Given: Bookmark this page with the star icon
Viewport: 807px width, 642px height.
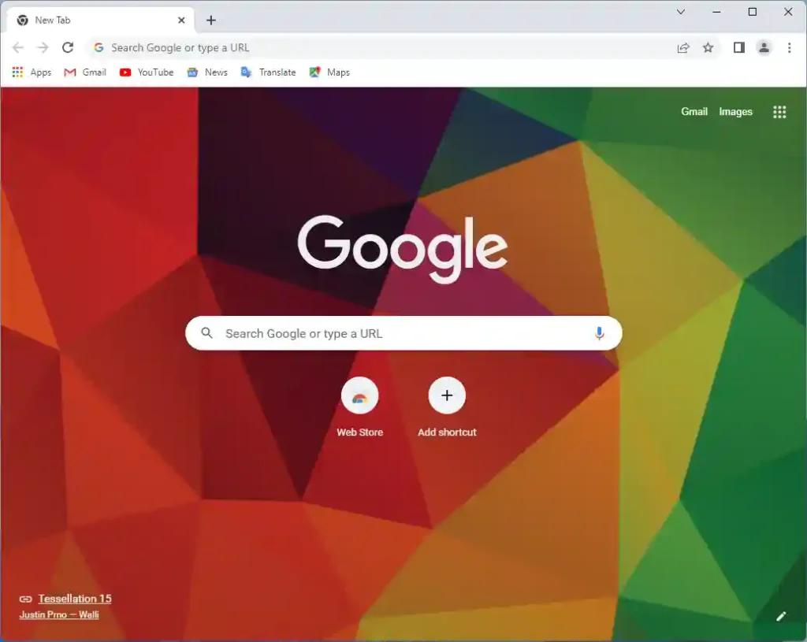Looking at the screenshot, I should click(x=708, y=47).
